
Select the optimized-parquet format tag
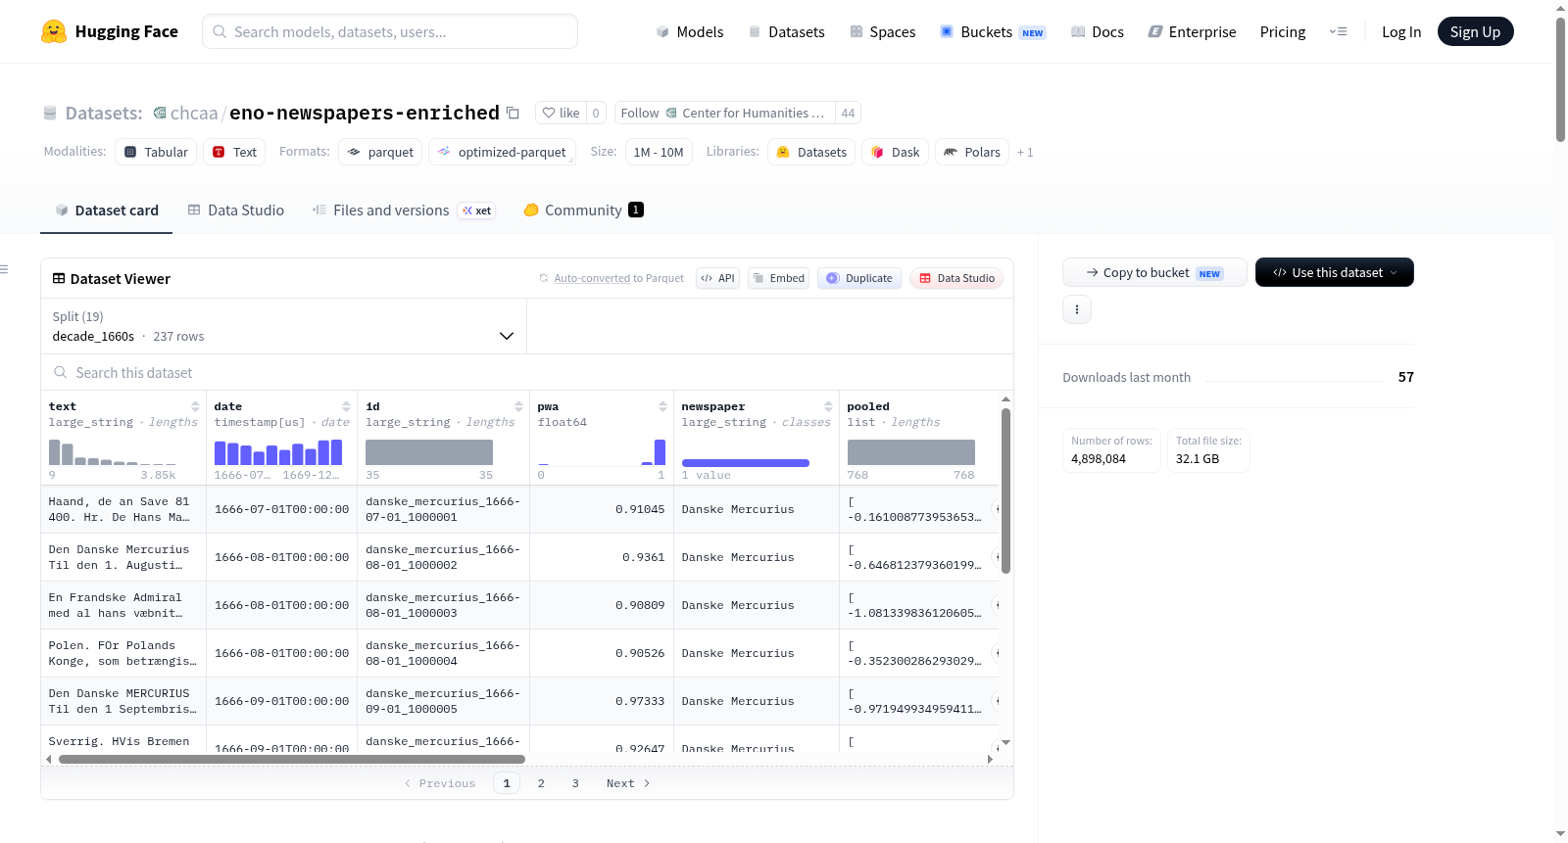click(x=502, y=152)
